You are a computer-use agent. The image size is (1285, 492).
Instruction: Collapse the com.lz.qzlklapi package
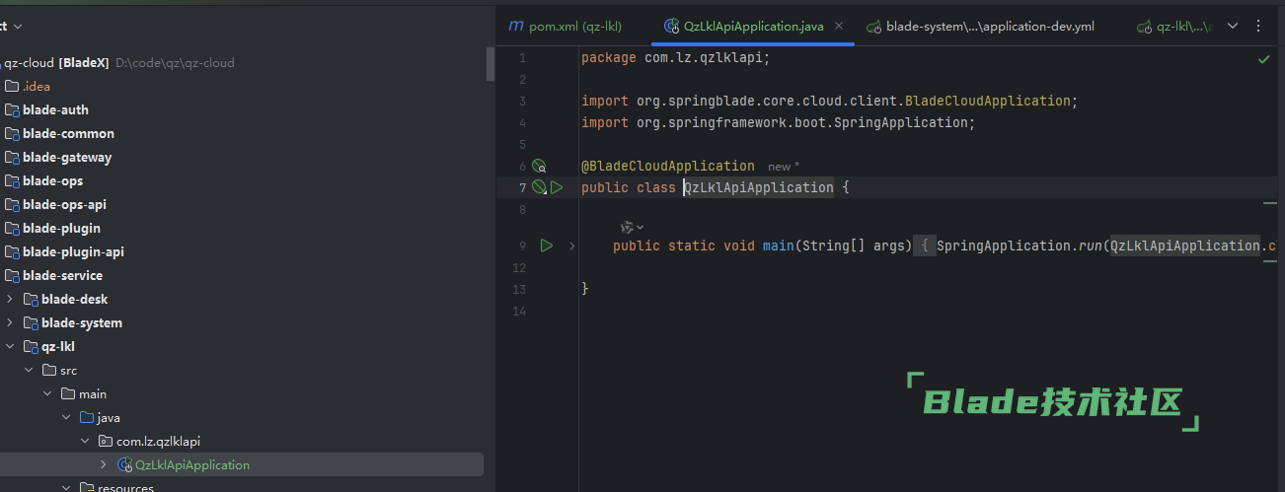pyautogui.click(x=85, y=441)
